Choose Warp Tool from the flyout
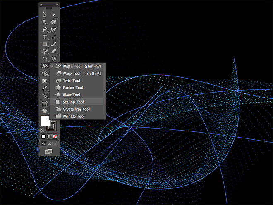The width and height of the screenshot is (273, 205). (72, 73)
